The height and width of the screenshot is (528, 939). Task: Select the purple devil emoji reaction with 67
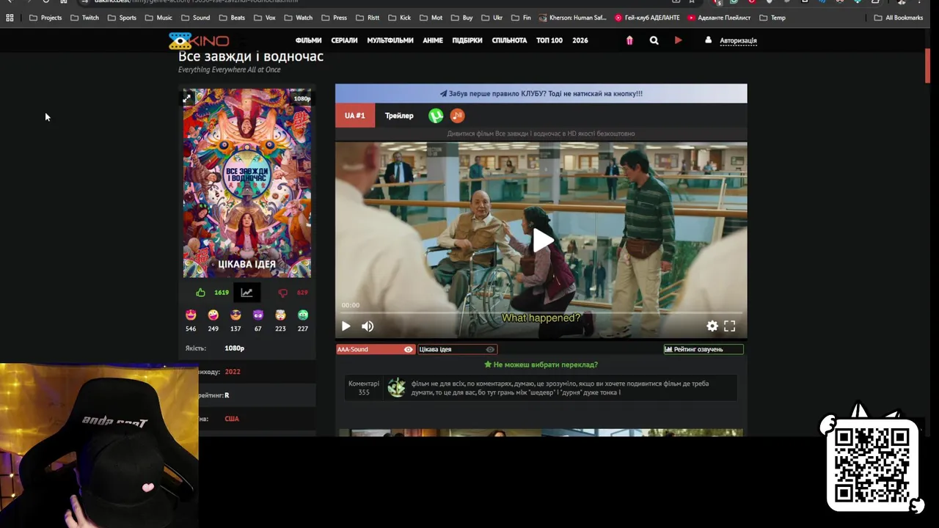[x=257, y=315]
